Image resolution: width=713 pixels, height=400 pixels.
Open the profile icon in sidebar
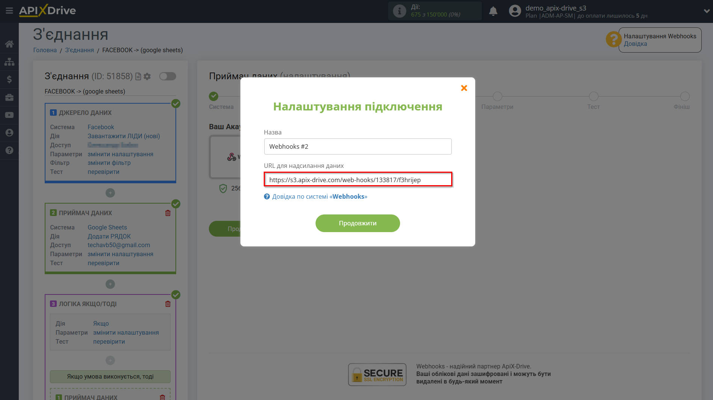(x=9, y=133)
